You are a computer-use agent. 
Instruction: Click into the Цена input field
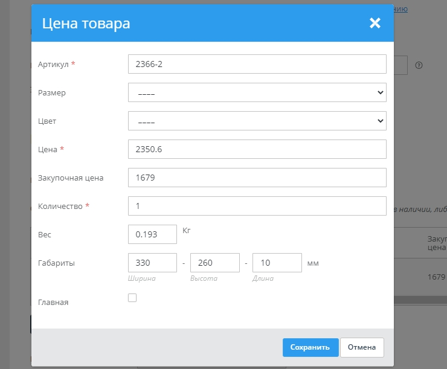tap(257, 149)
